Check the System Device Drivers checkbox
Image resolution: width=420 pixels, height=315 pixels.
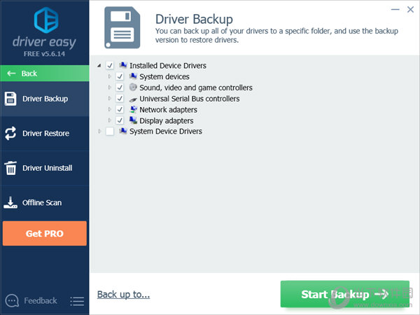point(110,132)
